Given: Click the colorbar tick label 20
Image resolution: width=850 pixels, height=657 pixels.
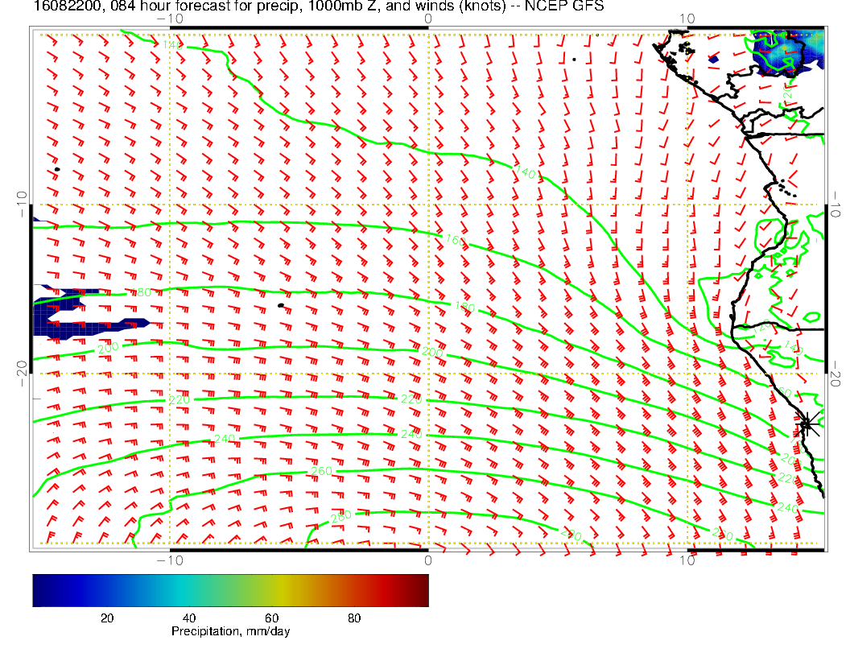Looking at the screenshot, I should (x=105, y=618).
